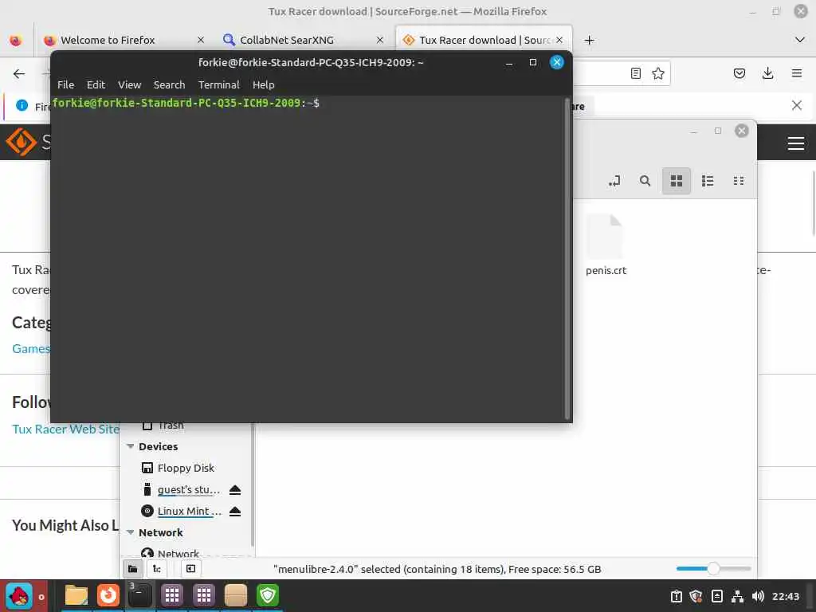Open the volume tray icon
Viewport: 816px width, 612px height.
point(758,596)
